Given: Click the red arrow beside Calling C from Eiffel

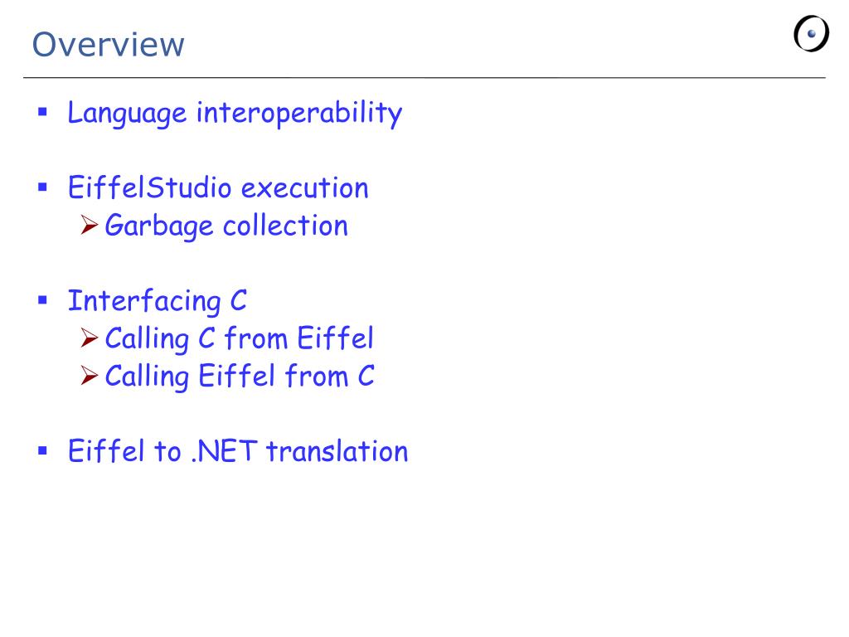Looking at the screenshot, I should pyautogui.click(x=90, y=338).
